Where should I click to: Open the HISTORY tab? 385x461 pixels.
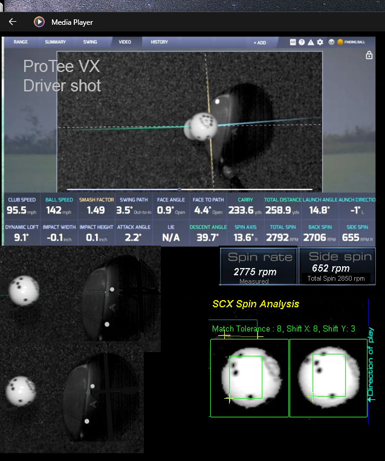(159, 42)
